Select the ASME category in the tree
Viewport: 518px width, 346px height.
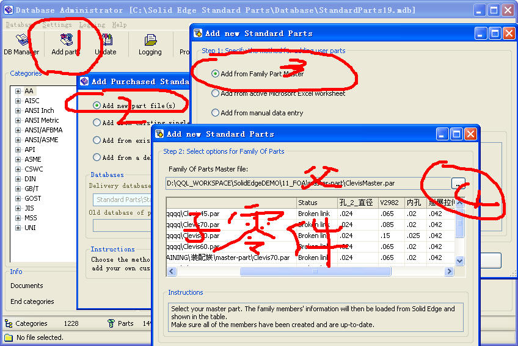[x=33, y=159]
